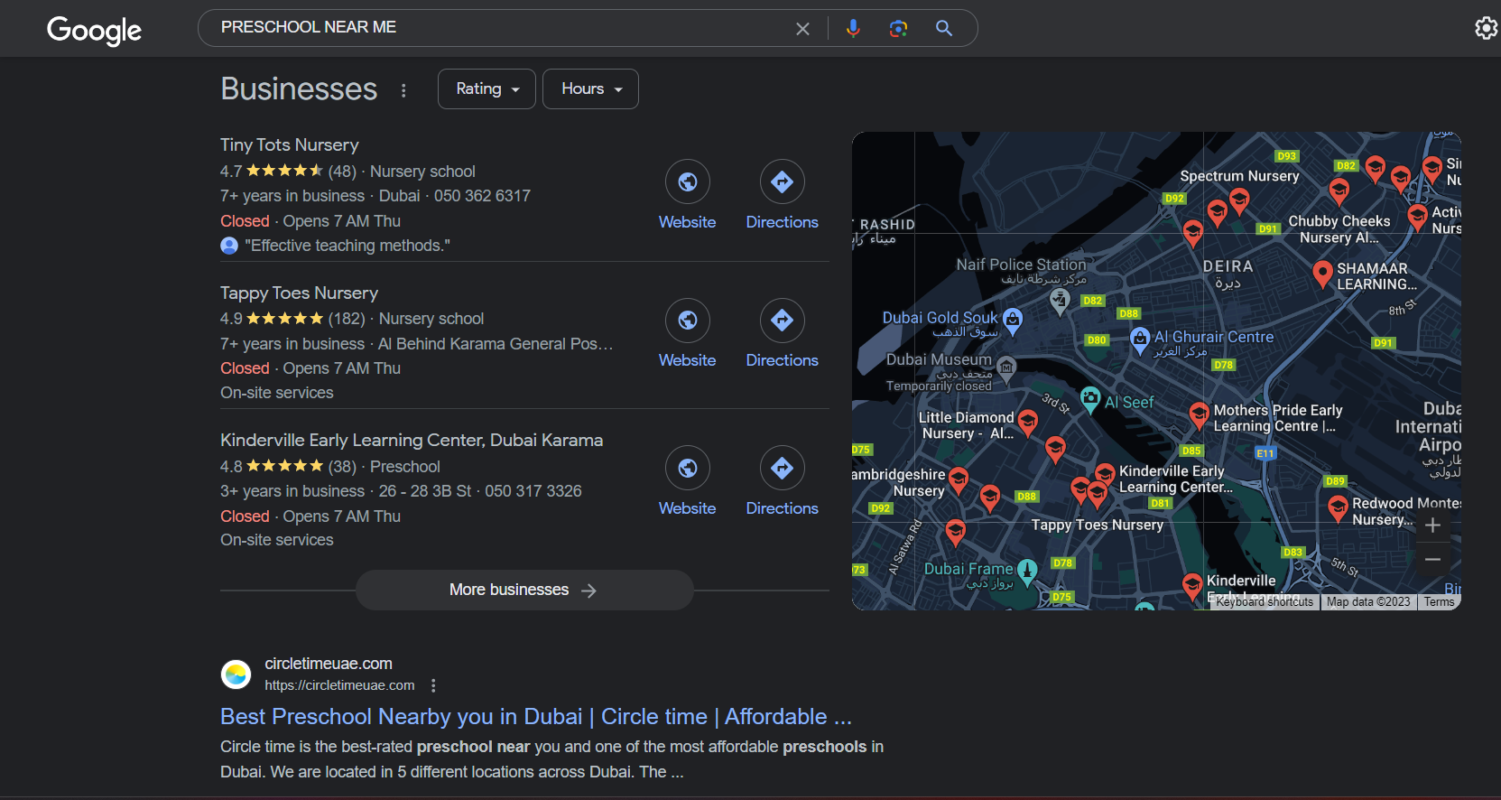1501x800 pixels.
Task: Get directions icon for Kinderville Early Learning
Action: [x=783, y=468]
